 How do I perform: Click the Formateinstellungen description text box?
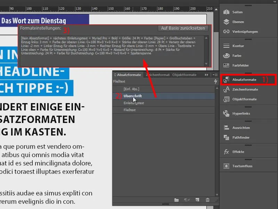click(112, 51)
